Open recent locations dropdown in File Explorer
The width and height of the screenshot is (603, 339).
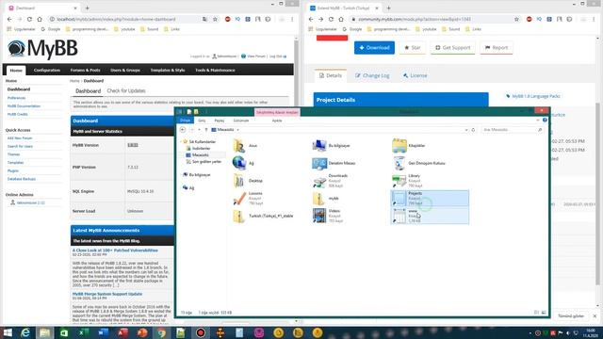[x=199, y=130]
